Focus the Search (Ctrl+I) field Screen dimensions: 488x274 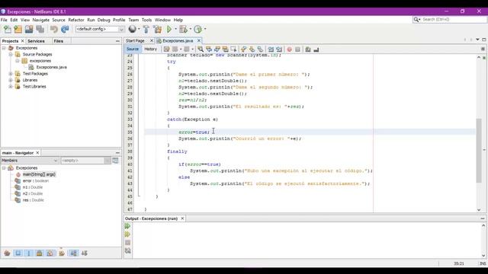[449, 20]
